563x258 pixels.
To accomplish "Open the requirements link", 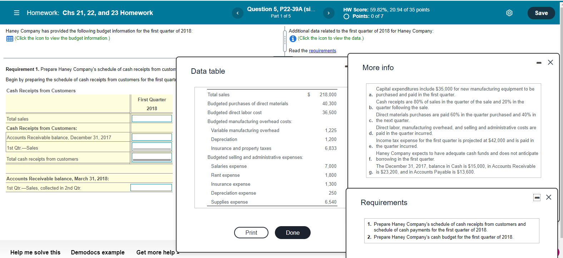I will tap(322, 51).
